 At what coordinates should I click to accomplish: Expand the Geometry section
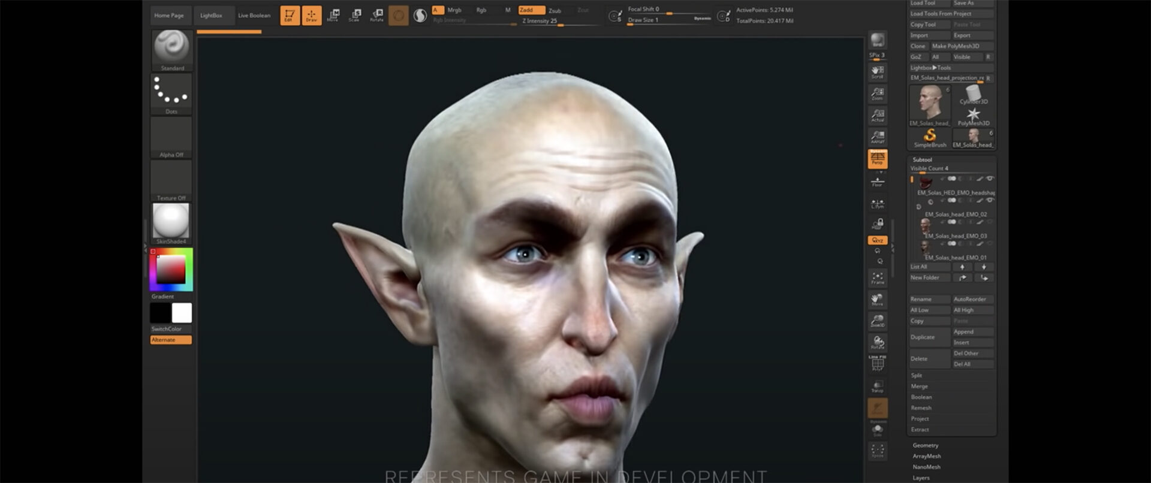926,445
